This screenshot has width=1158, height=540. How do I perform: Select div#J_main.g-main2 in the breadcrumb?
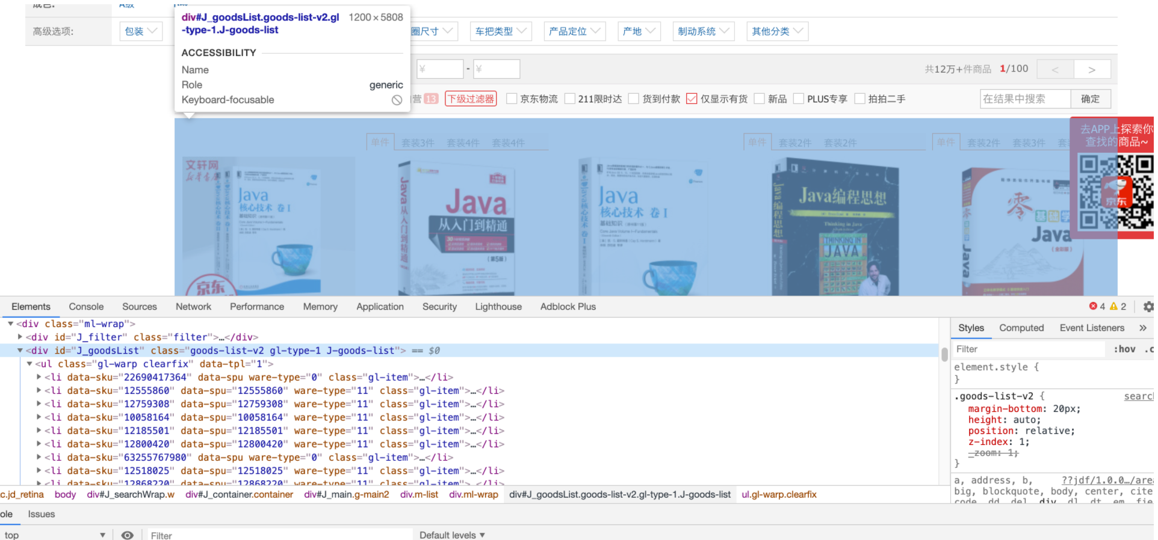[347, 494]
